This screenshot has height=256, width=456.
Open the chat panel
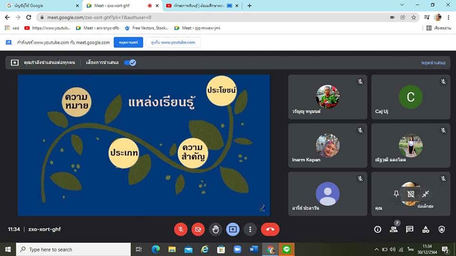[x=409, y=229]
